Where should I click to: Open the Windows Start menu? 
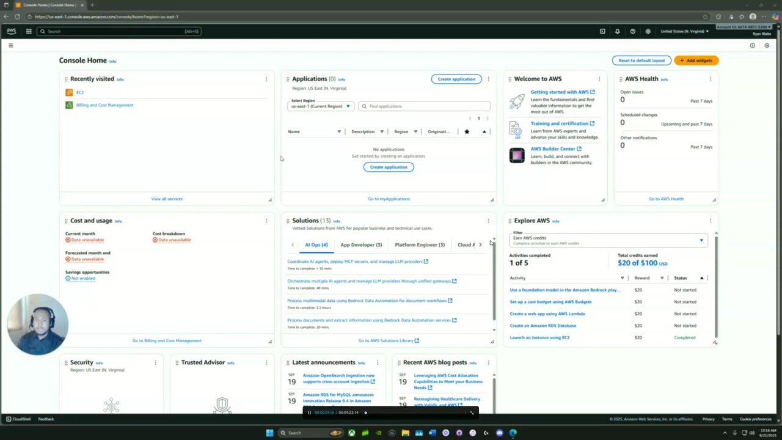[269, 433]
